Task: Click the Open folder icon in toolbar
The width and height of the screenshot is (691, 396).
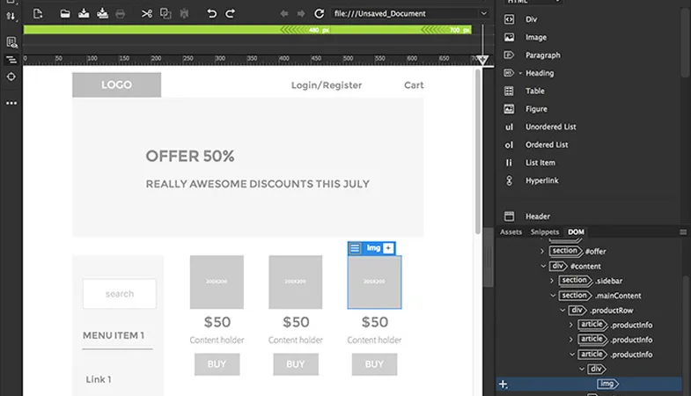Action: 64,13
